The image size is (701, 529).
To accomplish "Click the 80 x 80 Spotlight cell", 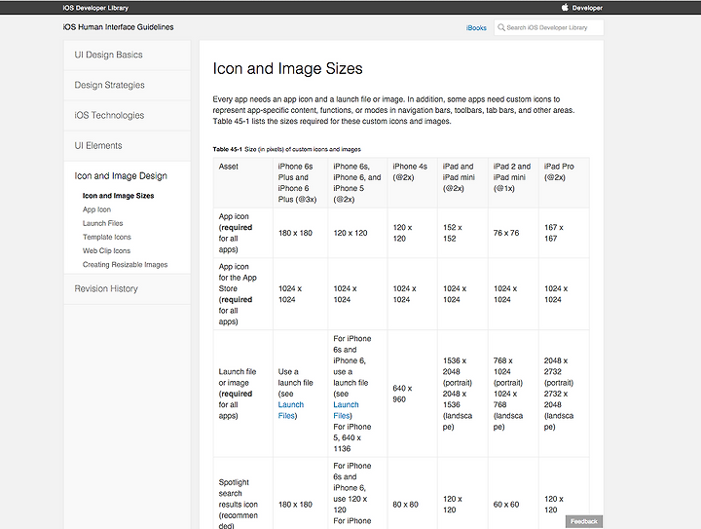I will (x=412, y=493).
